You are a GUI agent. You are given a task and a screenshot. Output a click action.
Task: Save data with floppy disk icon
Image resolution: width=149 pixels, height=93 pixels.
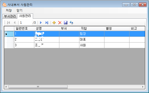66,23
